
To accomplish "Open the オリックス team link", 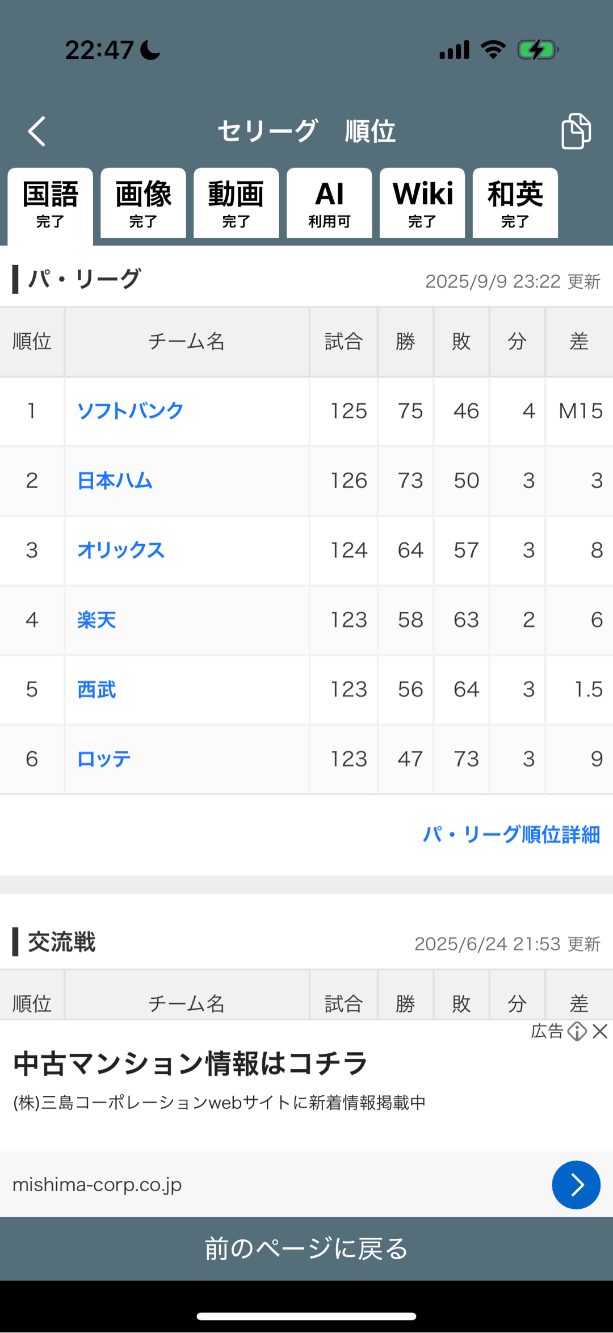I will pyautogui.click(x=120, y=550).
